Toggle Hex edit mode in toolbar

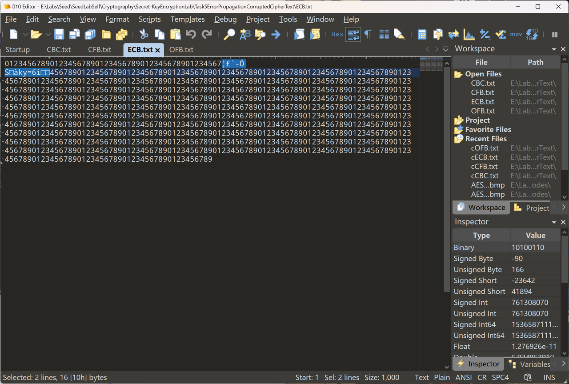click(x=337, y=34)
